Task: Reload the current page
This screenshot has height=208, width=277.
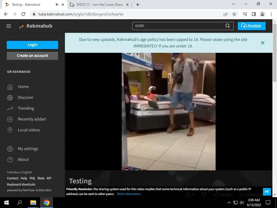Action: point(23,14)
